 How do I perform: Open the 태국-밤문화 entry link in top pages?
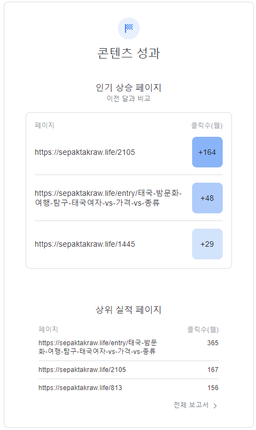pyautogui.click(x=98, y=347)
